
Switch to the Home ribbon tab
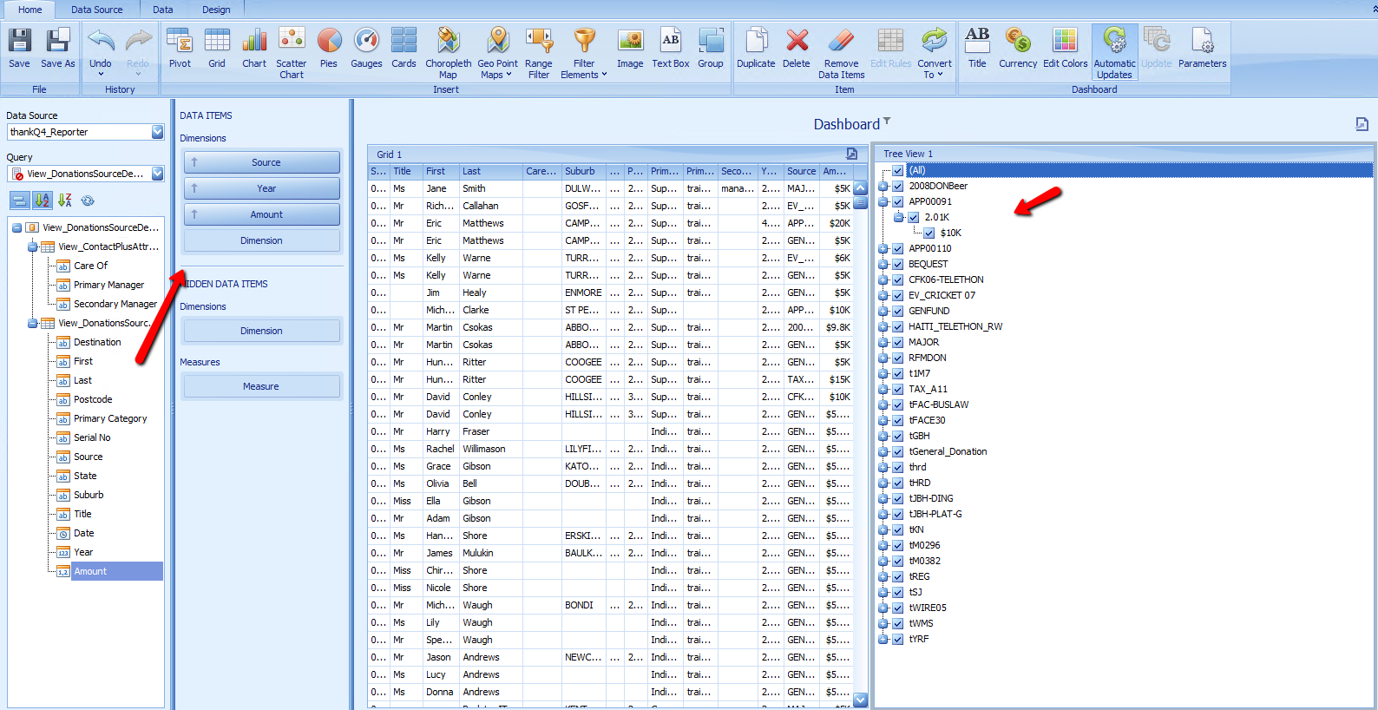click(x=30, y=10)
